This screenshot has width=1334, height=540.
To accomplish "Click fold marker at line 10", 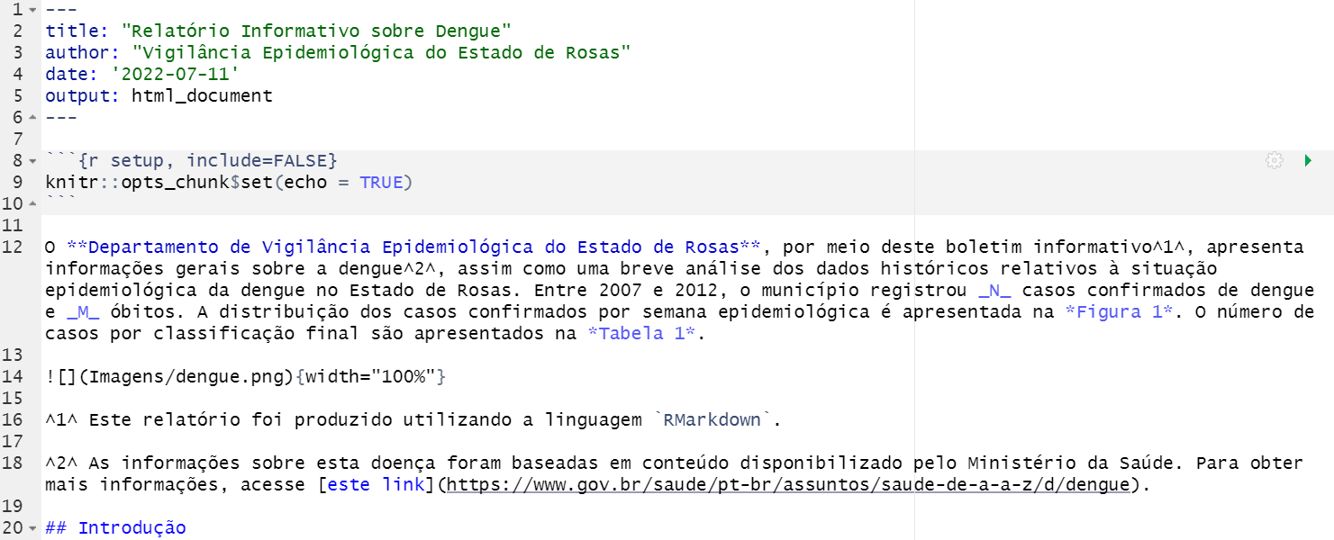I will click(x=33, y=204).
